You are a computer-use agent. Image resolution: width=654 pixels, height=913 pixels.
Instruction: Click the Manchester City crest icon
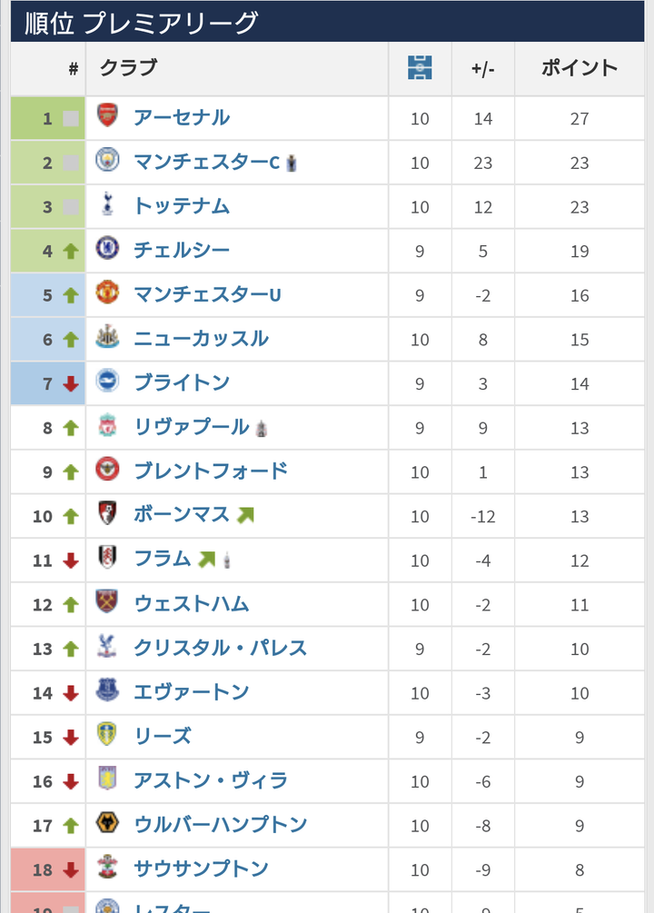pos(107,162)
